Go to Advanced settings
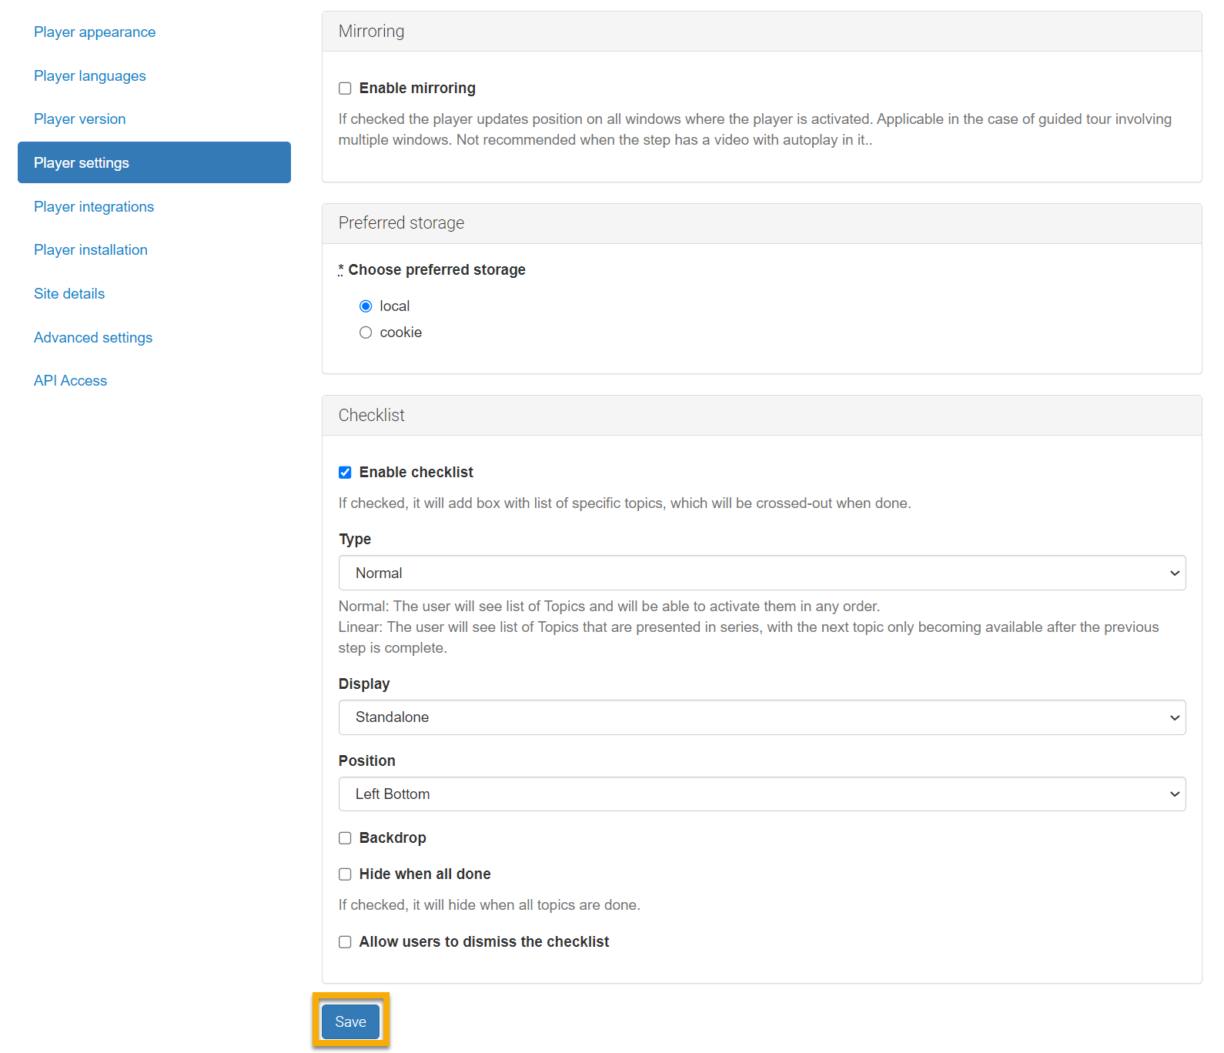 click(x=93, y=338)
